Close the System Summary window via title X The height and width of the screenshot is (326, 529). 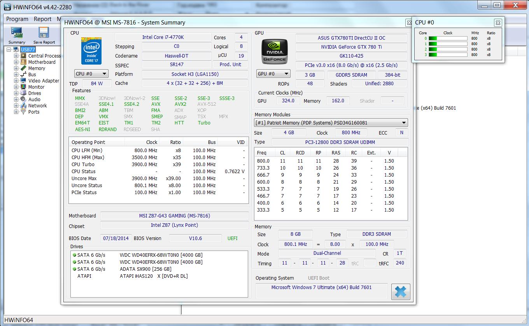click(x=409, y=23)
